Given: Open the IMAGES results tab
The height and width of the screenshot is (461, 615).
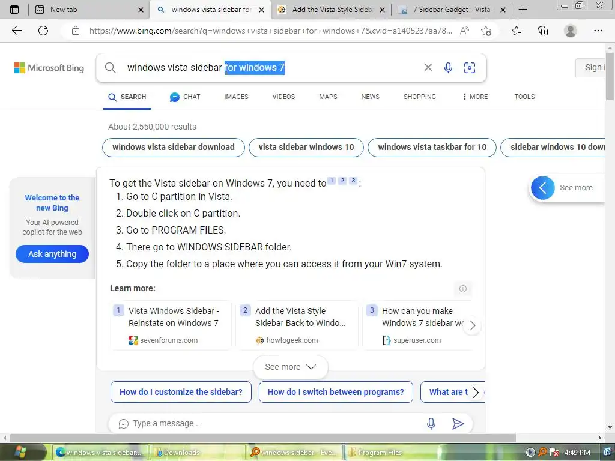Looking at the screenshot, I should [236, 97].
